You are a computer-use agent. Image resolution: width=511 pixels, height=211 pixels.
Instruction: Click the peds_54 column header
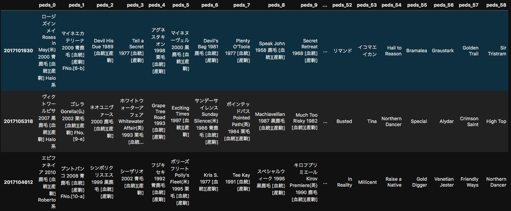point(391,5)
